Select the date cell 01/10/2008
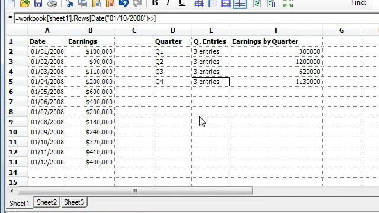This screenshot has height=213, width=379. (47, 142)
